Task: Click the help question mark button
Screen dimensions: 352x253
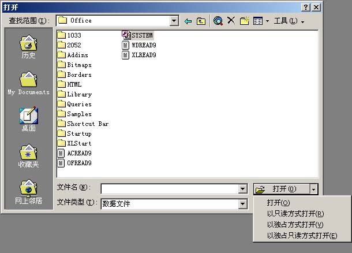Action: pyautogui.click(x=305, y=8)
